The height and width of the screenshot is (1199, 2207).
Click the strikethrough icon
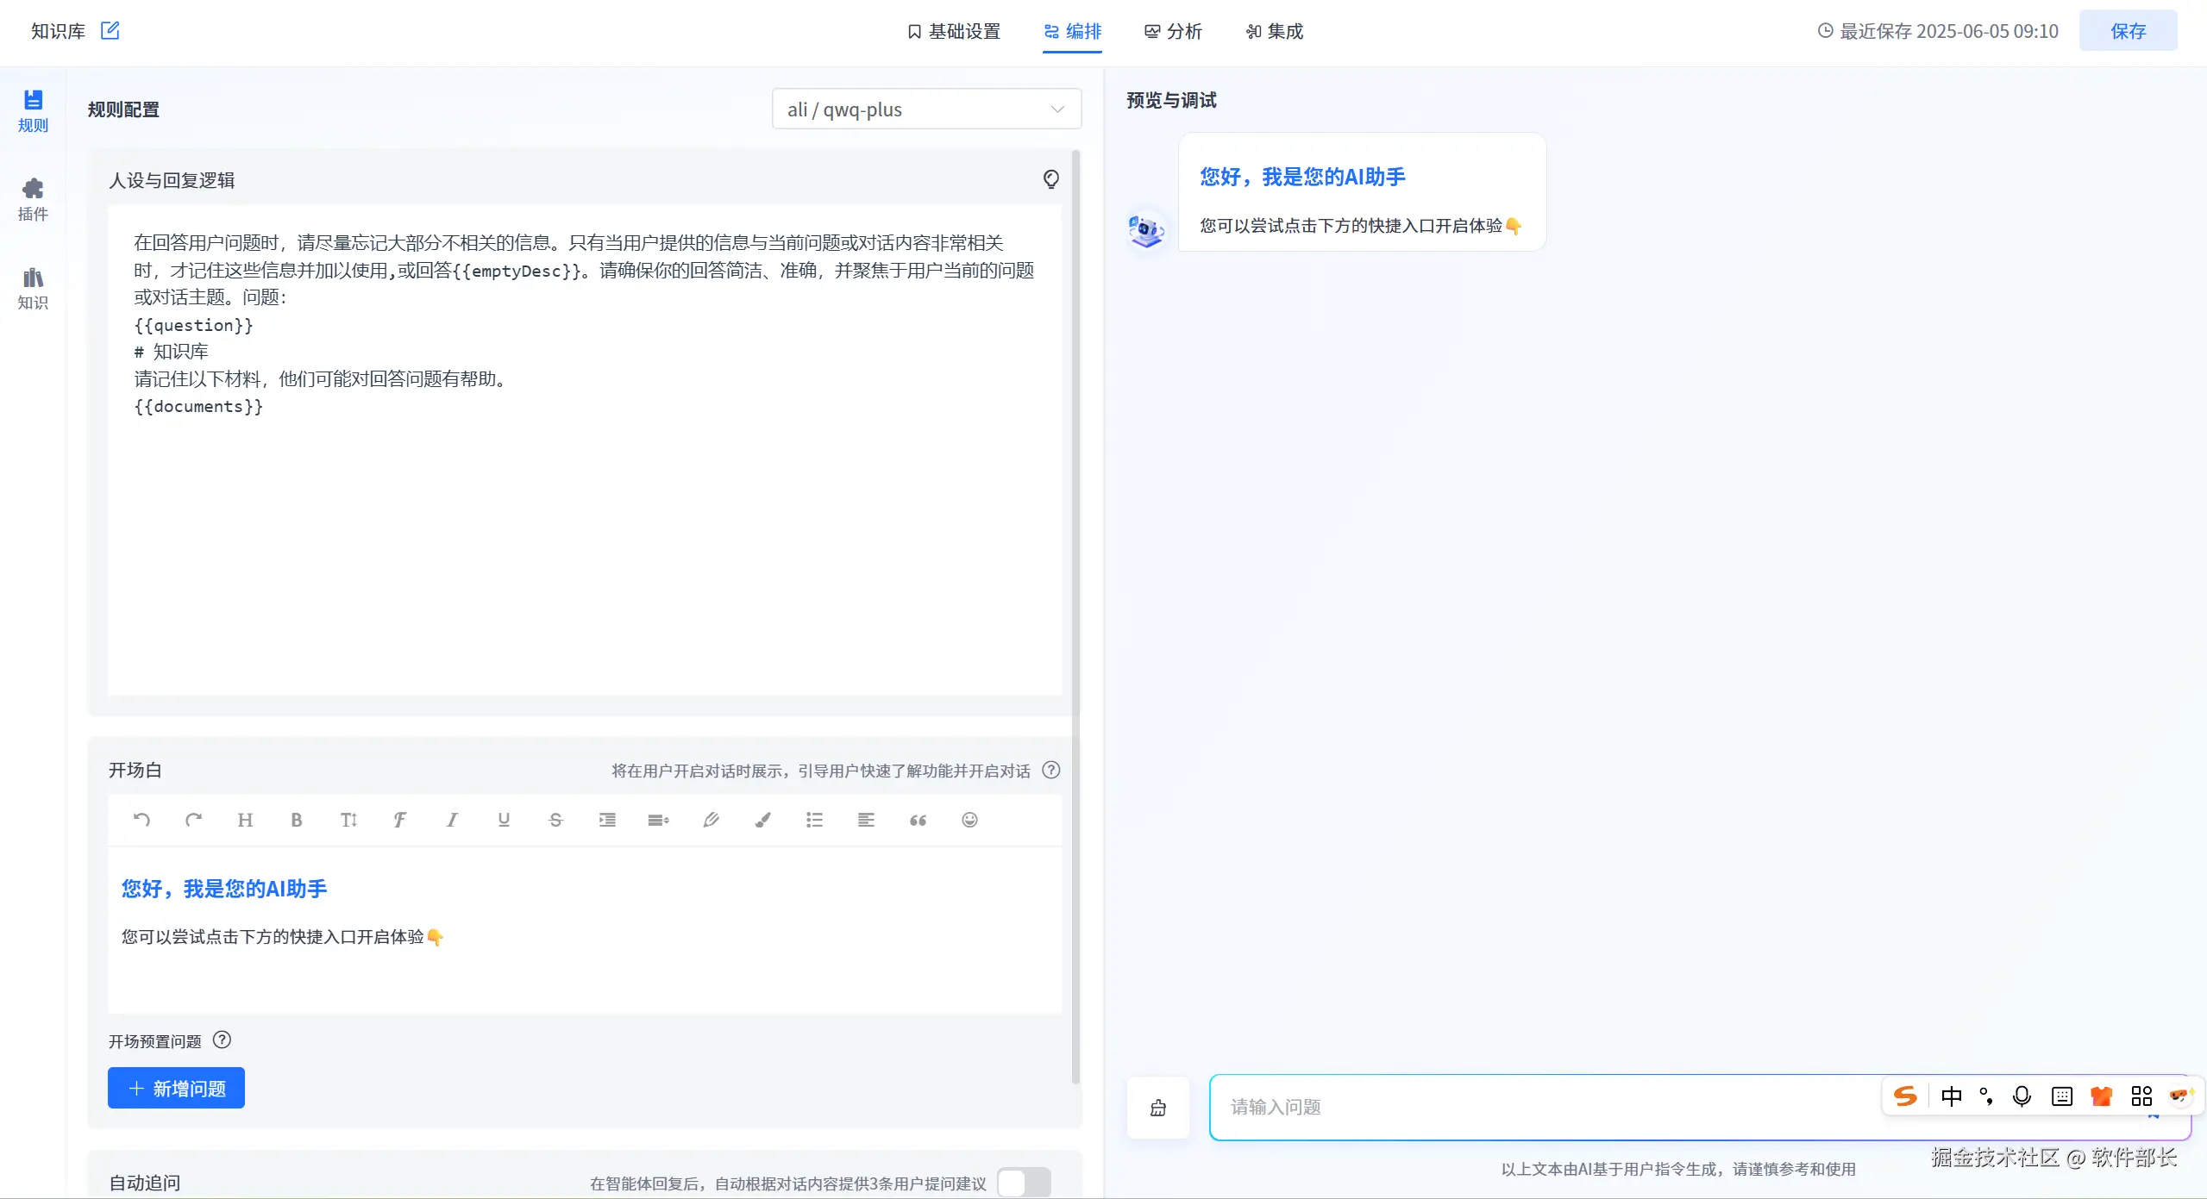pyautogui.click(x=555, y=820)
